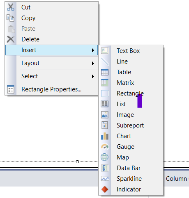Click the Cut scissors icon
Viewport: 189px width, 198px height.
pos(11,7)
